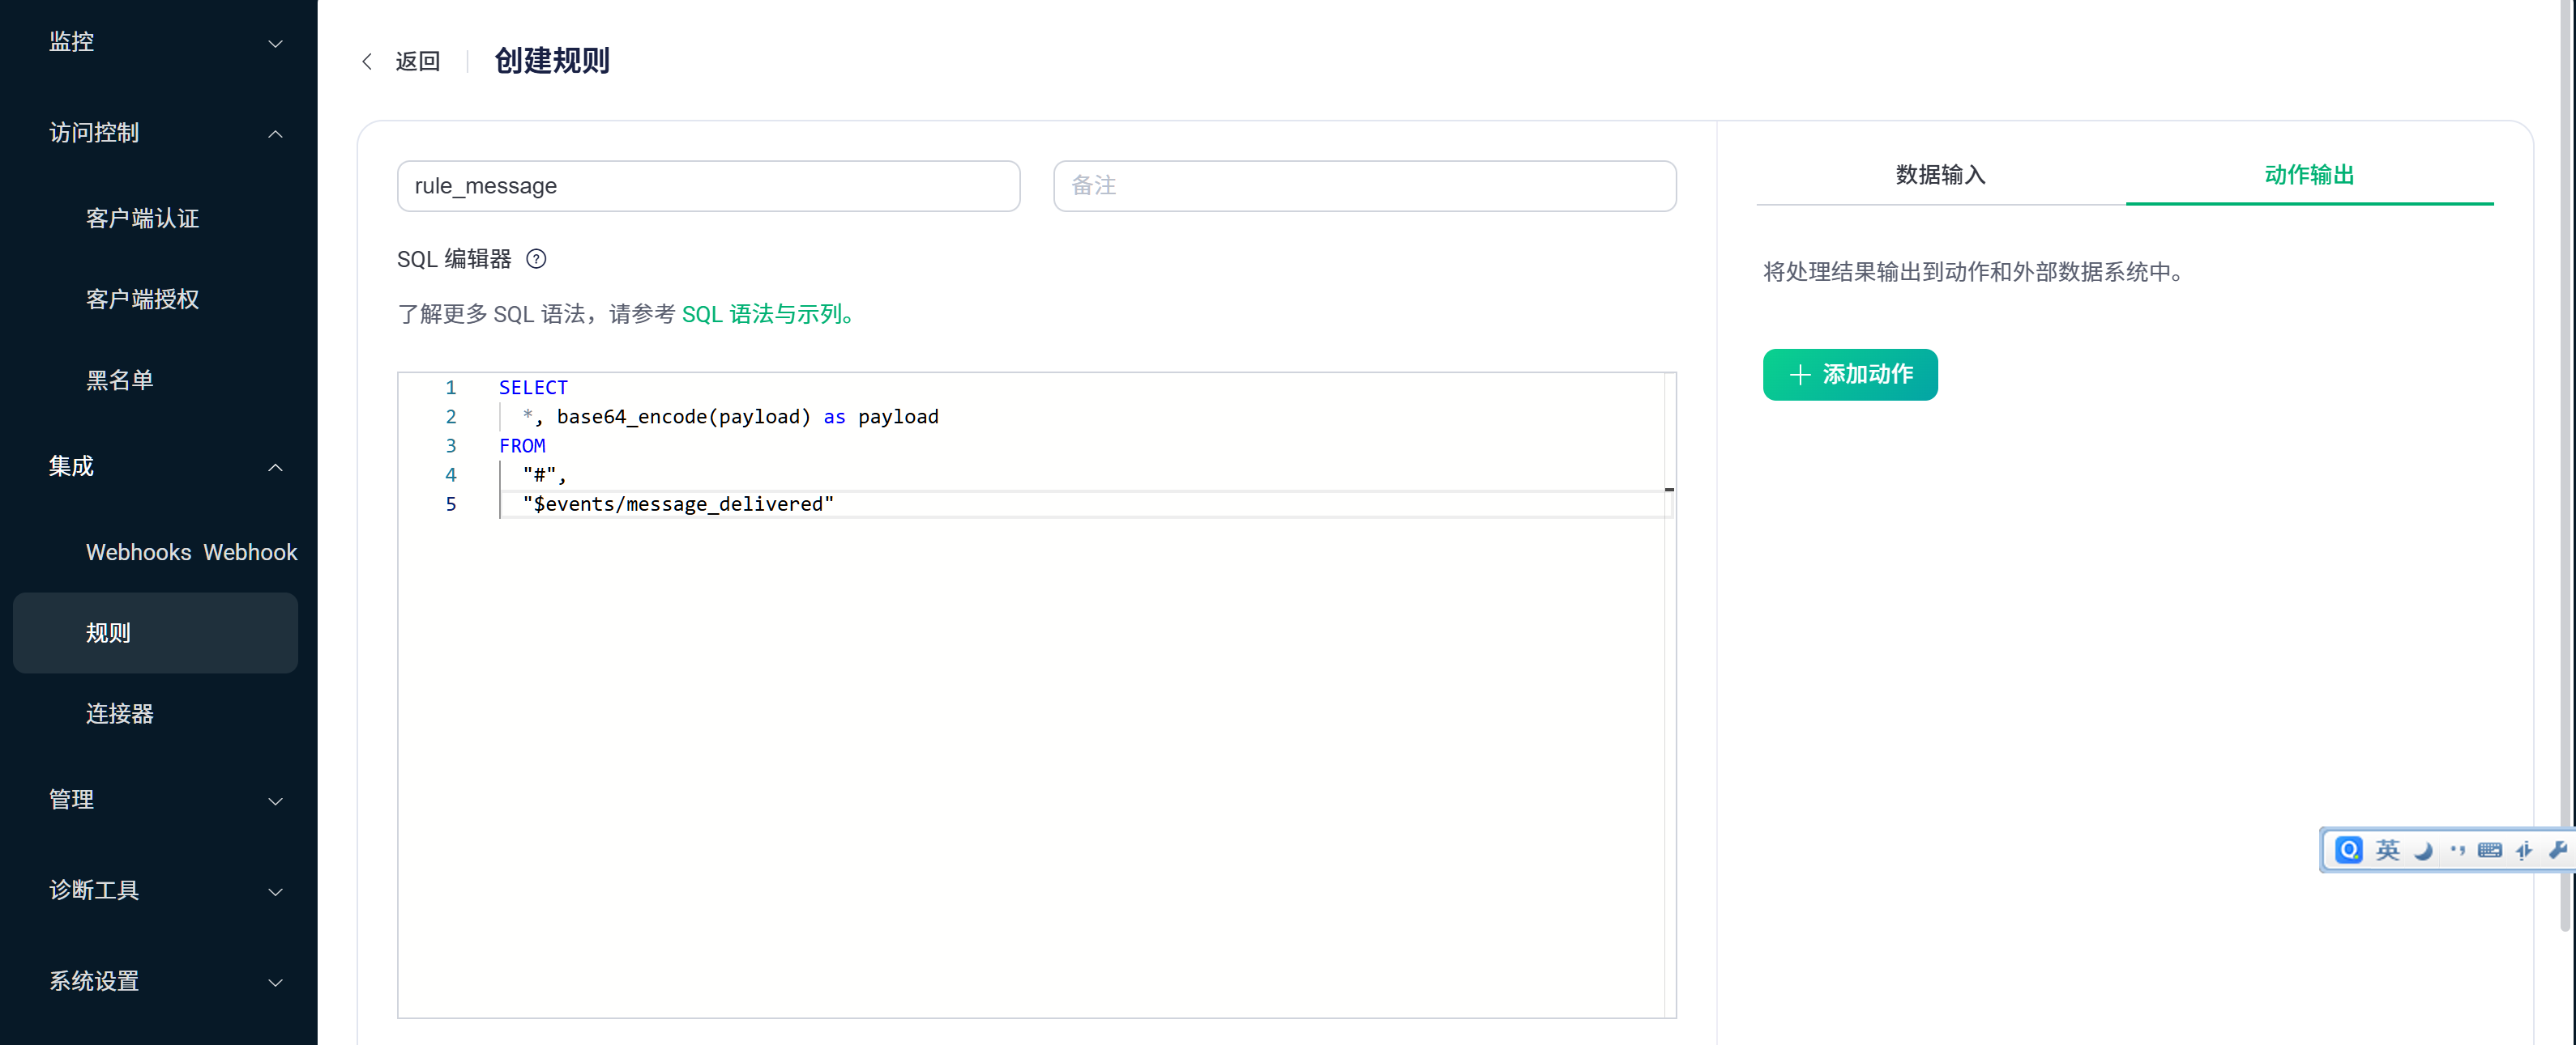
Task: Open the SQL 编辑器 help question-mark icon
Action: pyautogui.click(x=536, y=260)
